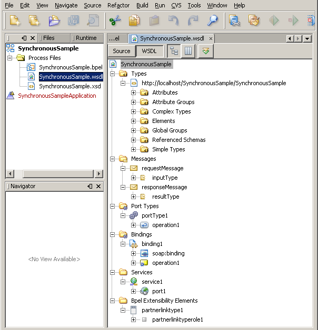Click the SynchronousSample.bpel file icon
This screenshot has width=318, height=330.
pos(31,67)
